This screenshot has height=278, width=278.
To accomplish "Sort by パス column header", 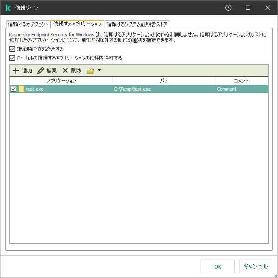I will [164, 81].
